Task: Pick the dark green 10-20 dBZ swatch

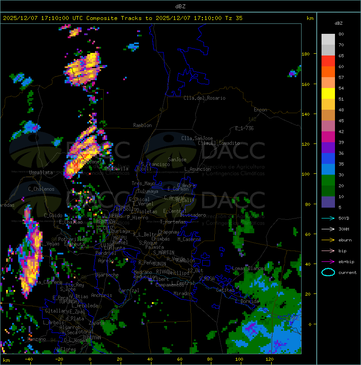Action: click(328, 191)
